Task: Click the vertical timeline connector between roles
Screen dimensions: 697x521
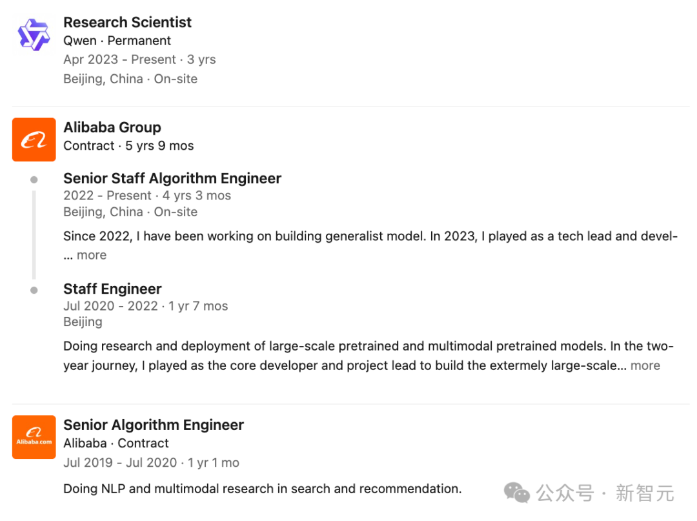Action: pyautogui.click(x=34, y=234)
